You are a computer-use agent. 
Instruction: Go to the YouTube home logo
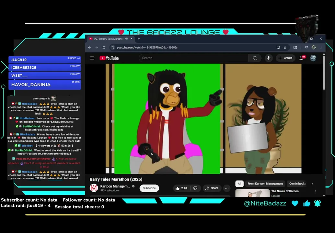[109, 58]
